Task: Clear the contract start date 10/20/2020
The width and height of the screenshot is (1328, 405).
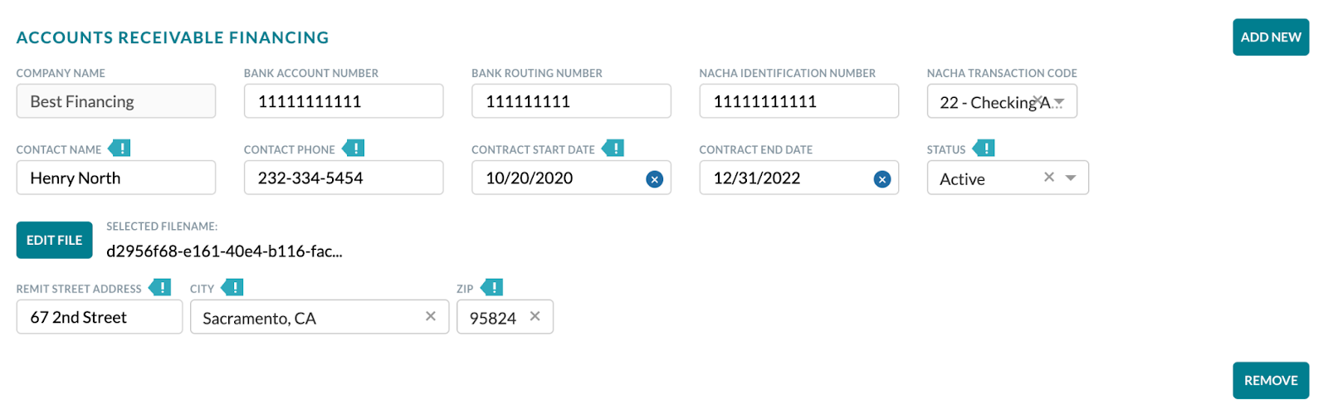Action: (655, 179)
